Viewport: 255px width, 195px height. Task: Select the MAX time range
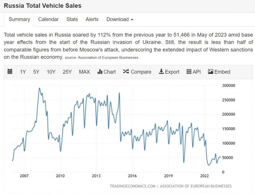(x=84, y=72)
